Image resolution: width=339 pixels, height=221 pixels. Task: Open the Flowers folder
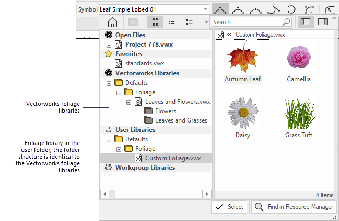tap(166, 111)
